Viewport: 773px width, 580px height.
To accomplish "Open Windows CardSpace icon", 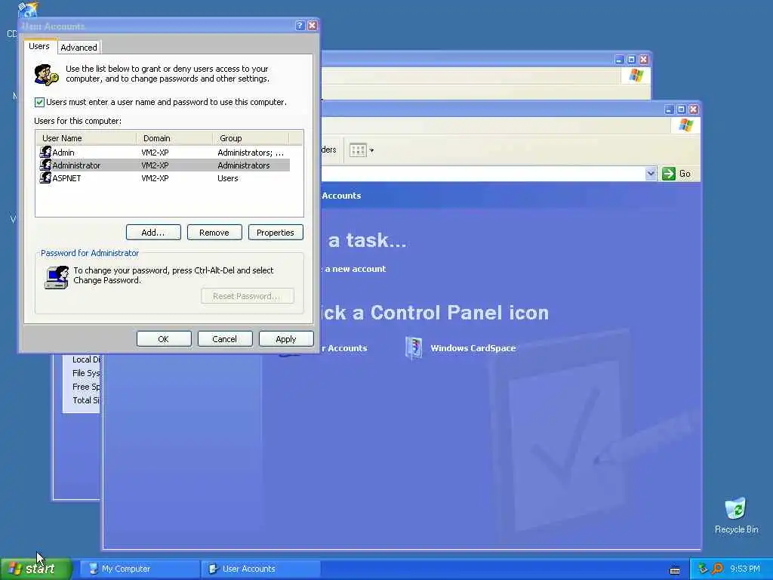I will click(414, 348).
